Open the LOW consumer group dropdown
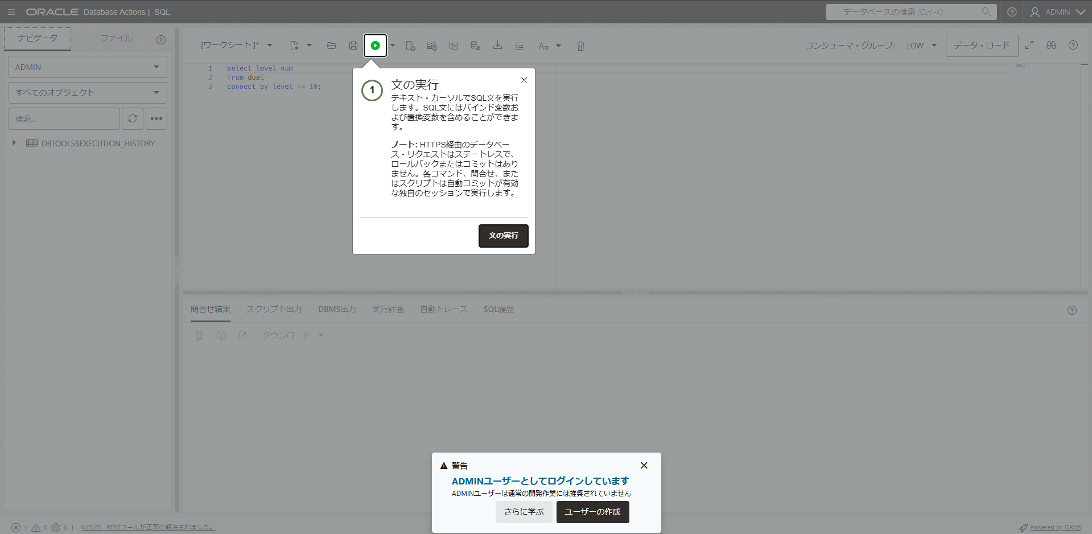Screen dimensions: 1092x534 tap(921, 46)
